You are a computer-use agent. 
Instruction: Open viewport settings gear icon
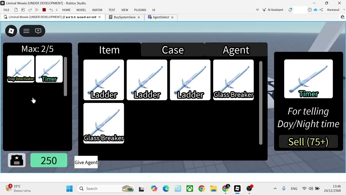tap(342, 17)
